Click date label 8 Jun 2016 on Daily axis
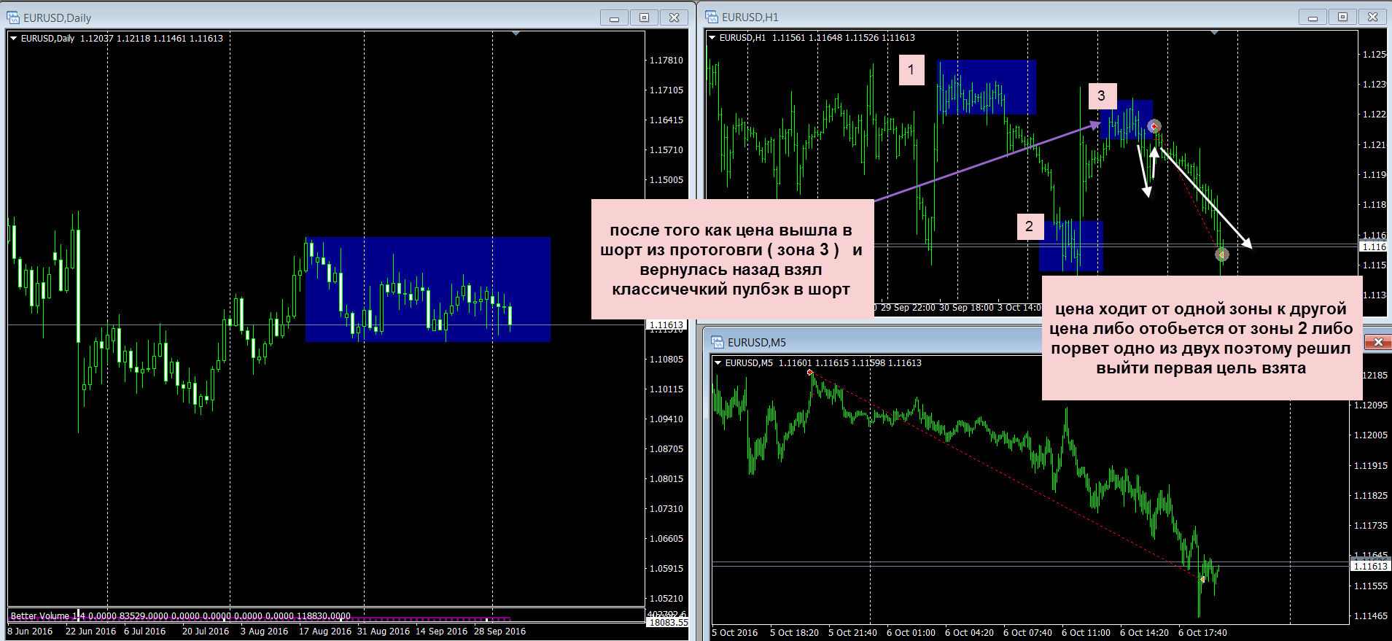This screenshot has height=641, width=1392. 30,632
